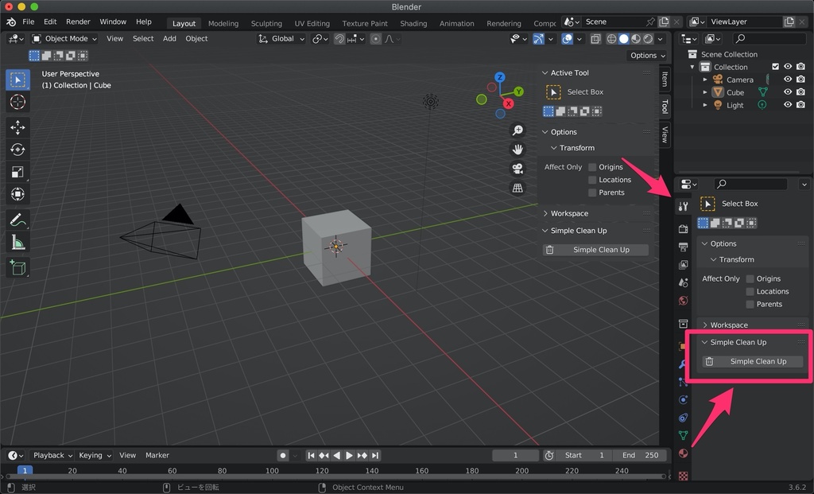Pick the Annotate tool

(x=18, y=220)
